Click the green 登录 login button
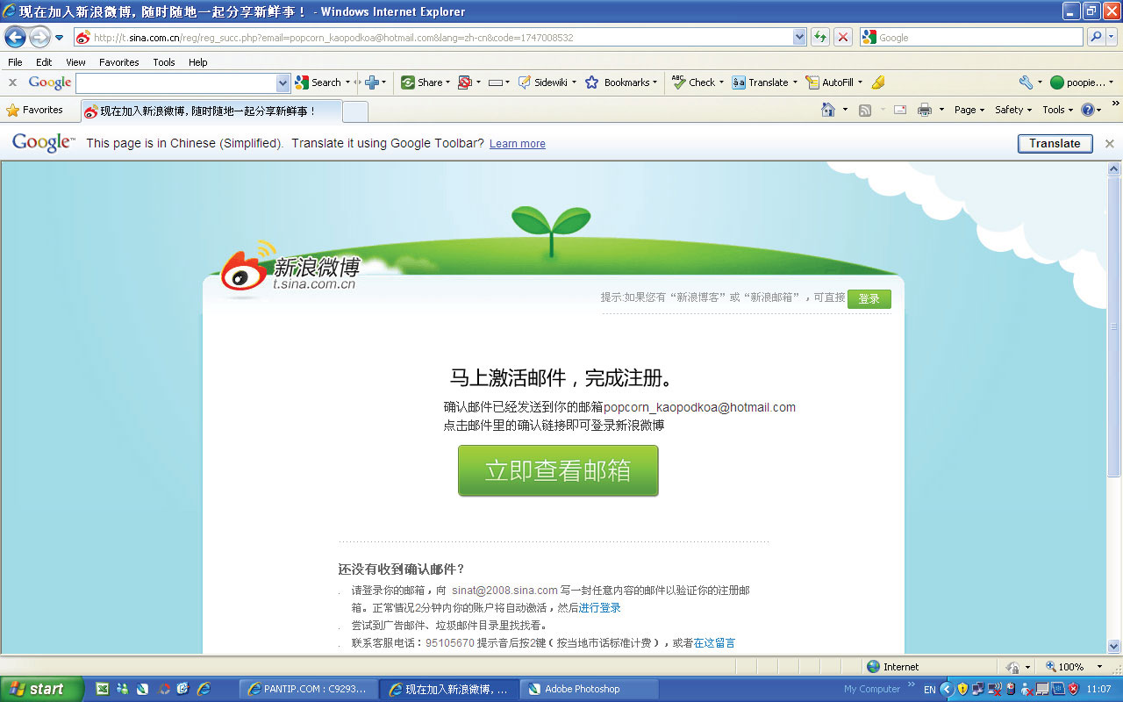Viewport: 1123px width, 702px height. [x=869, y=298]
